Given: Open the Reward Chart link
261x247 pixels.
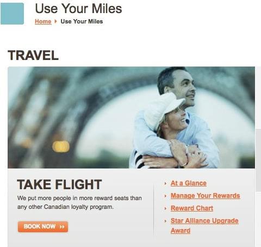Looking at the screenshot, I should point(192,208).
